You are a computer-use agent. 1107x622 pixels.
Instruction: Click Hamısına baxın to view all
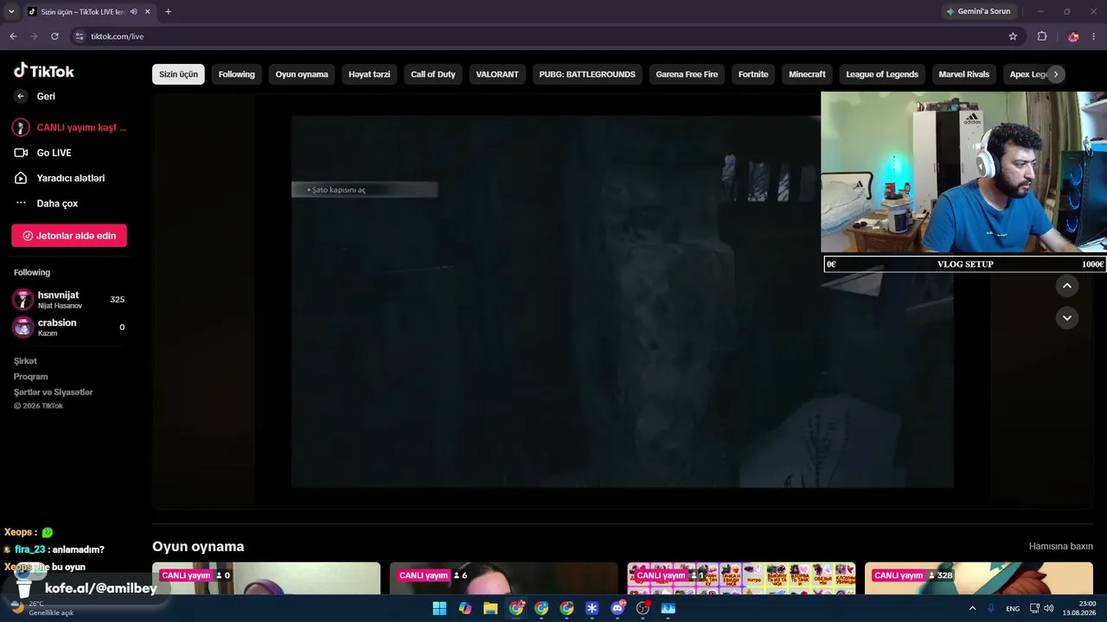click(x=1061, y=547)
